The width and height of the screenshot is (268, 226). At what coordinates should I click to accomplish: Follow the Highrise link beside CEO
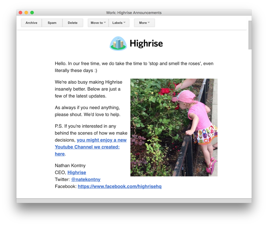pos(77,173)
